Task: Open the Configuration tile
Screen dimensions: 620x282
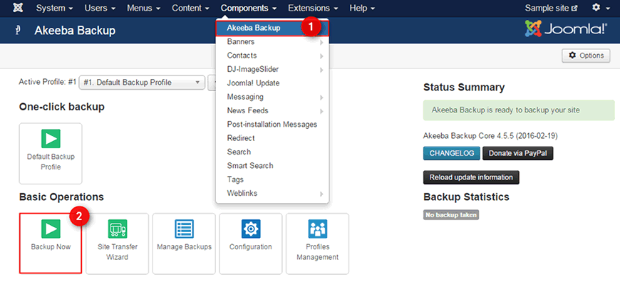Action: (x=251, y=244)
